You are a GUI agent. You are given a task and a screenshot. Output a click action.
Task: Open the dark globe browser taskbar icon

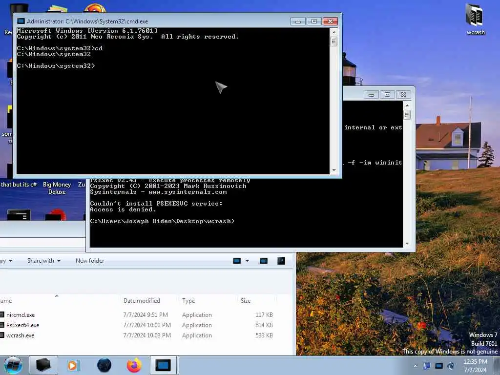(104, 365)
